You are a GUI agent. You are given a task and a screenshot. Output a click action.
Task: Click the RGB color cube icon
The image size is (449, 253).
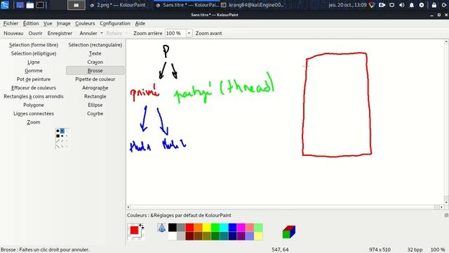(x=288, y=232)
